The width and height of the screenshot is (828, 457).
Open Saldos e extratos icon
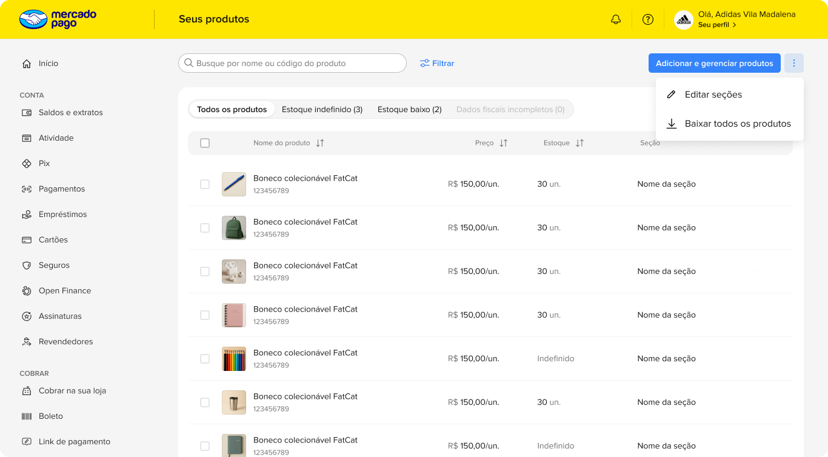coord(27,113)
